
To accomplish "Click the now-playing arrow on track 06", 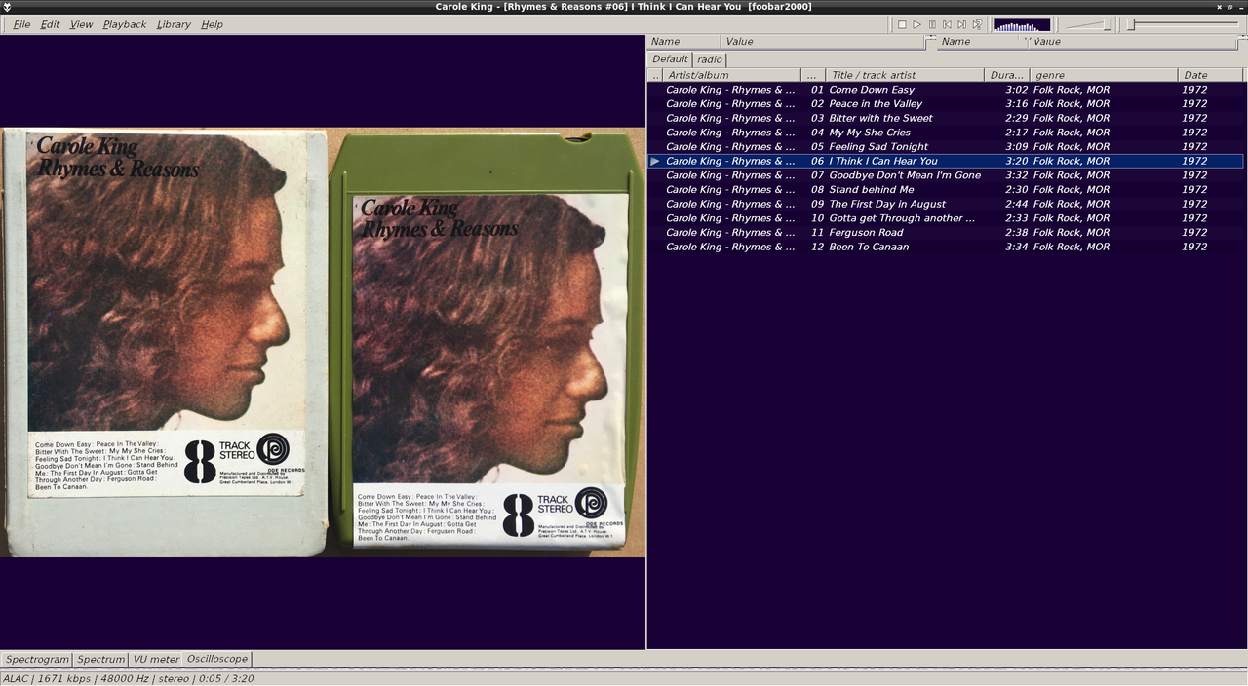I will (655, 161).
